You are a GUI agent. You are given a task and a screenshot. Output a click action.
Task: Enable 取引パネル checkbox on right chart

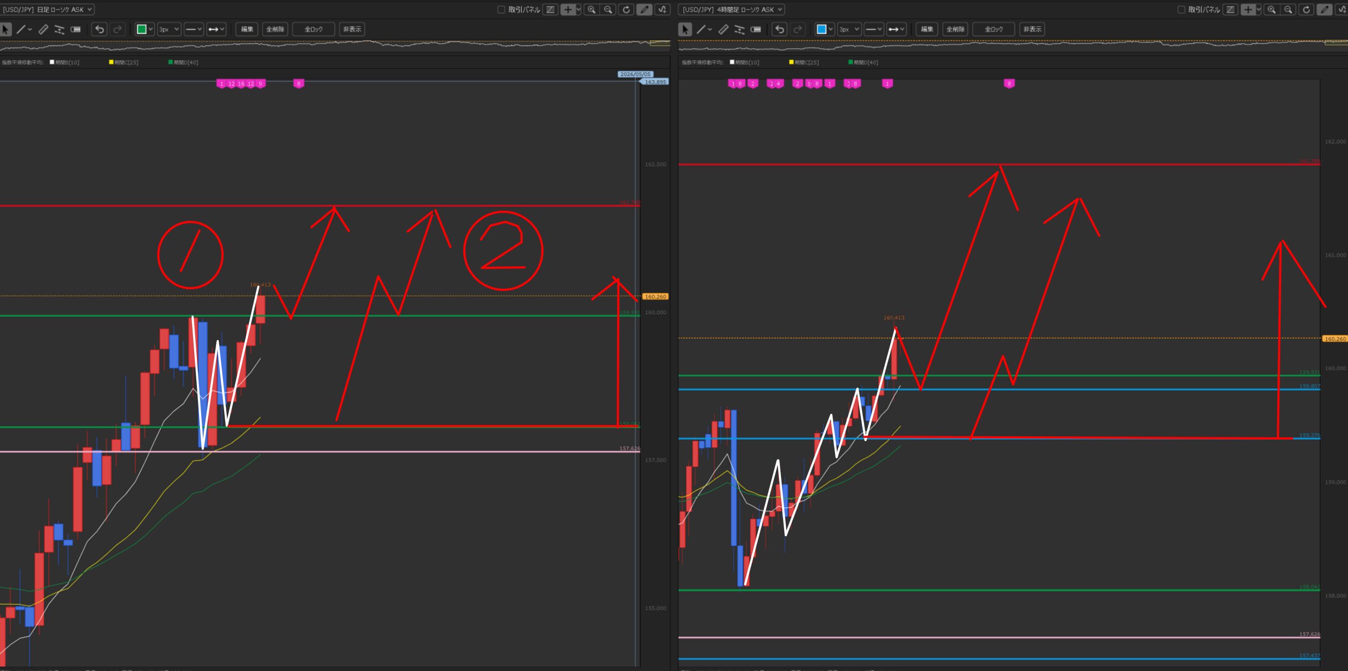pyautogui.click(x=1181, y=10)
